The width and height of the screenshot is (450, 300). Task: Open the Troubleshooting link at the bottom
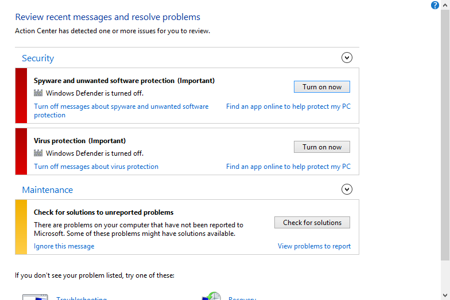coord(82,298)
